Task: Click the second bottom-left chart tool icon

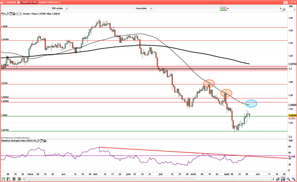Action: point(8,179)
